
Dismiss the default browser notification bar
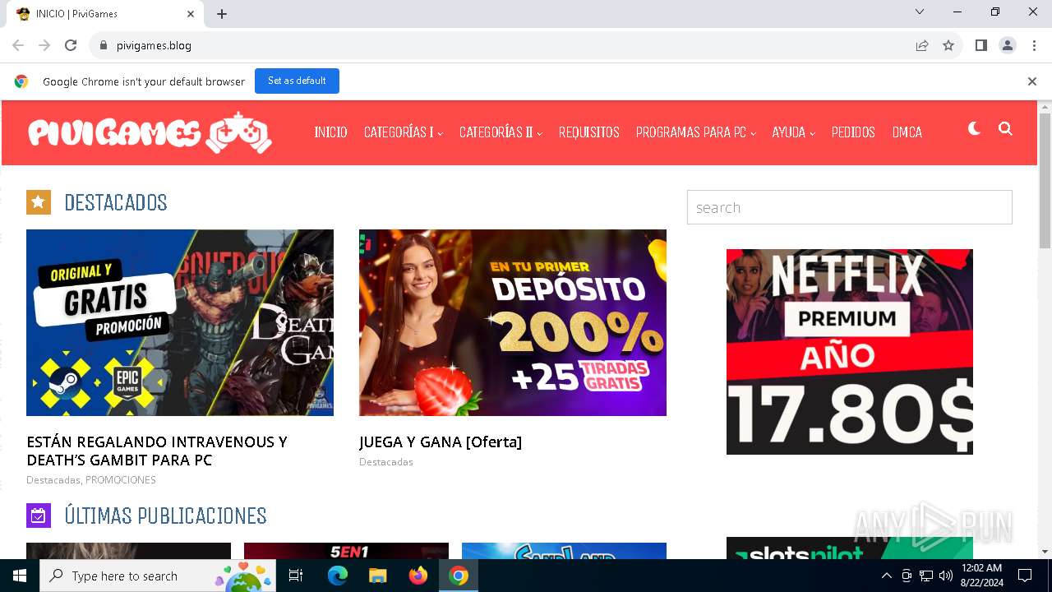pos(1031,81)
